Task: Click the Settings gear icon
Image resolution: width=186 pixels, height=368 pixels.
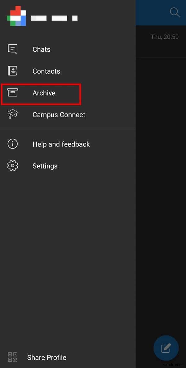Action: tap(12, 165)
